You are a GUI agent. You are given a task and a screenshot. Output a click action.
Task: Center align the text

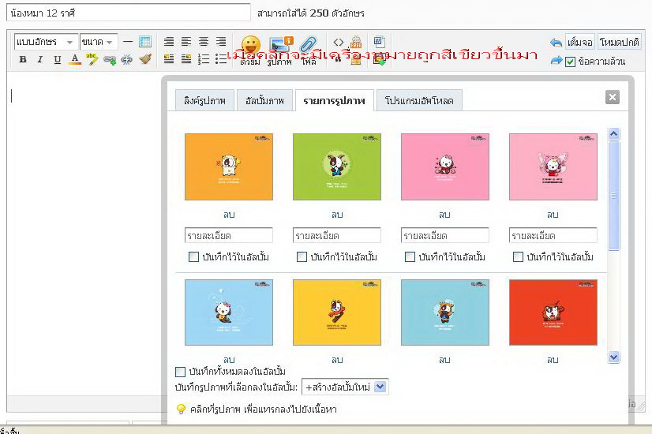(x=204, y=42)
